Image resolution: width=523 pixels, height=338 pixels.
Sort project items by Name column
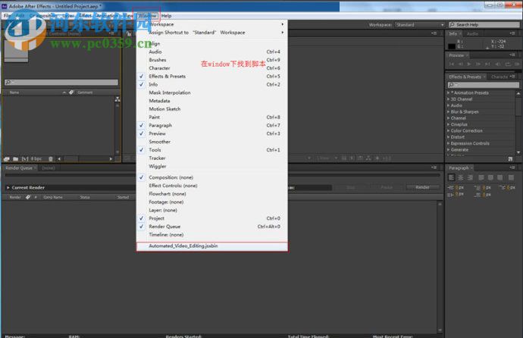(14, 92)
